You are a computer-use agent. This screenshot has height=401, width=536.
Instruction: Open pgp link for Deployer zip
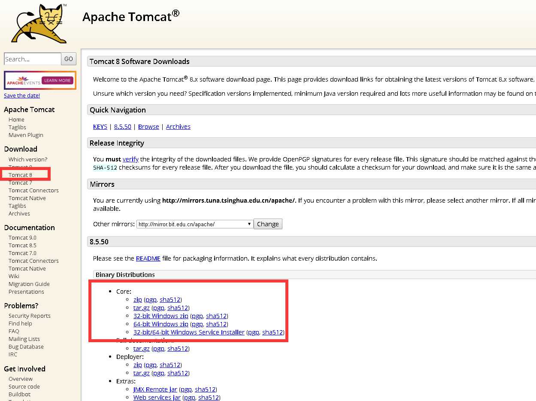pyautogui.click(x=151, y=365)
